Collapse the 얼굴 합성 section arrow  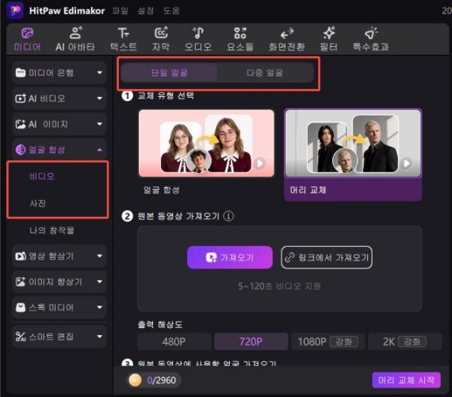pyautogui.click(x=99, y=150)
